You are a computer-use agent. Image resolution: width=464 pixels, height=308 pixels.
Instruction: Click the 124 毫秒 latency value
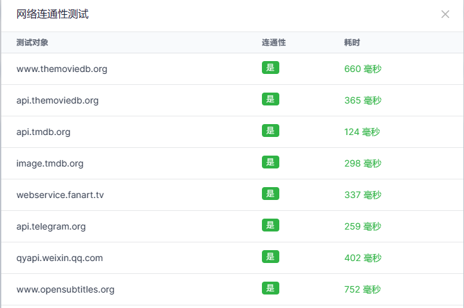362,132
